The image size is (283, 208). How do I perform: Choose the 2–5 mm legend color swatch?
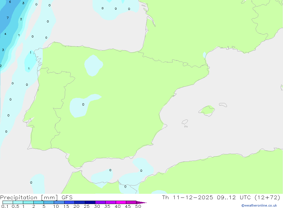38,202
